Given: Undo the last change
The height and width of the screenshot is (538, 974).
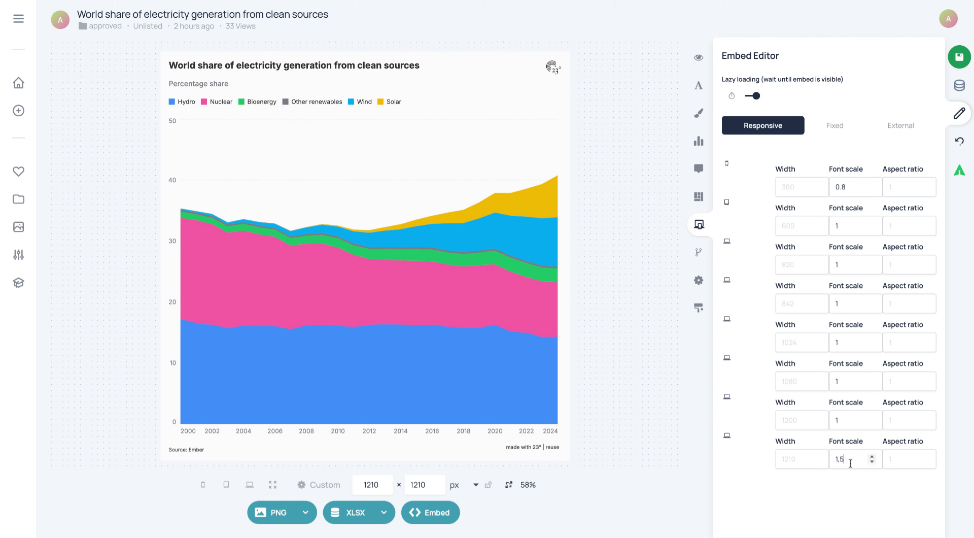Looking at the screenshot, I should [x=959, y=141].
